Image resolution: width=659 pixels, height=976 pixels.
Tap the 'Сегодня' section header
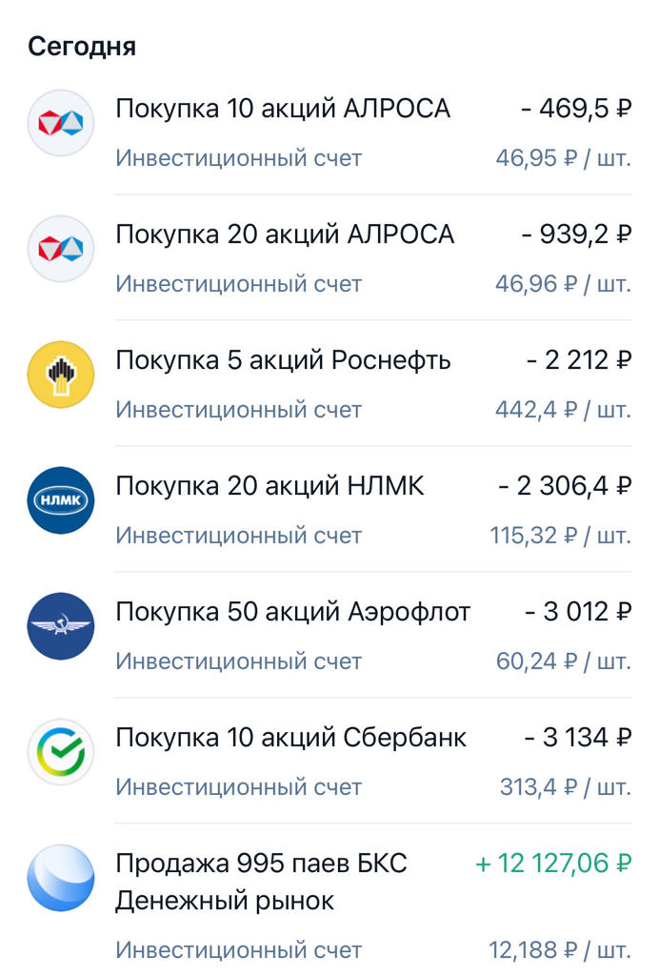click(x=82, y=46)
